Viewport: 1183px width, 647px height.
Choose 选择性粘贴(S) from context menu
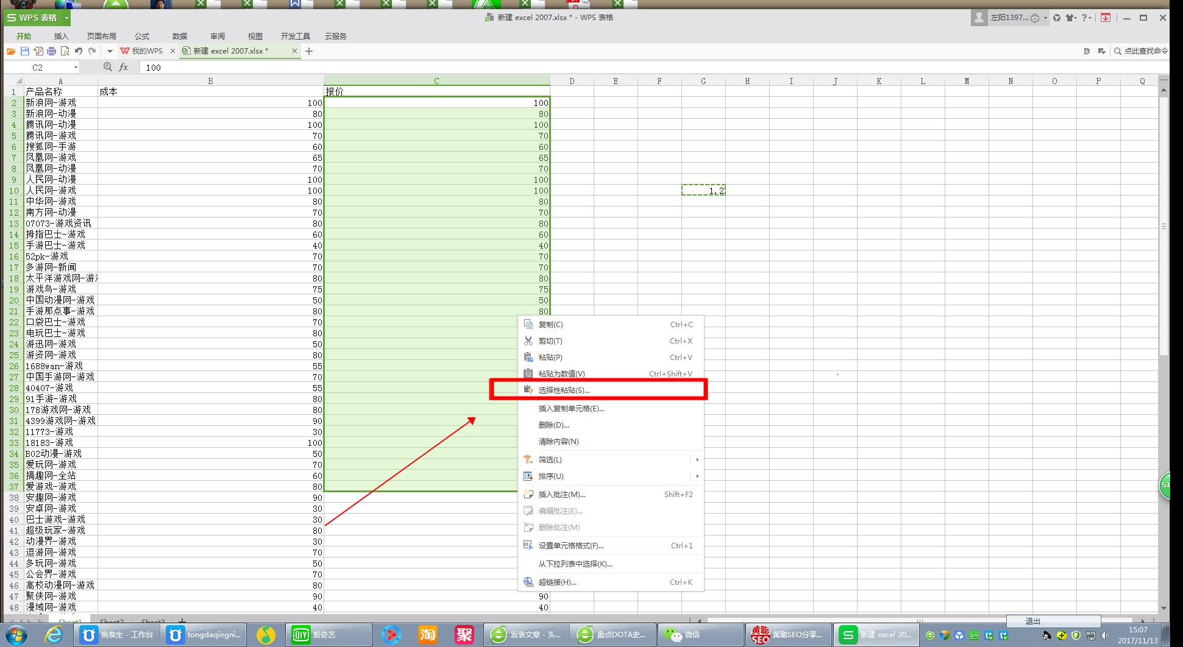[x=564, y=390]
